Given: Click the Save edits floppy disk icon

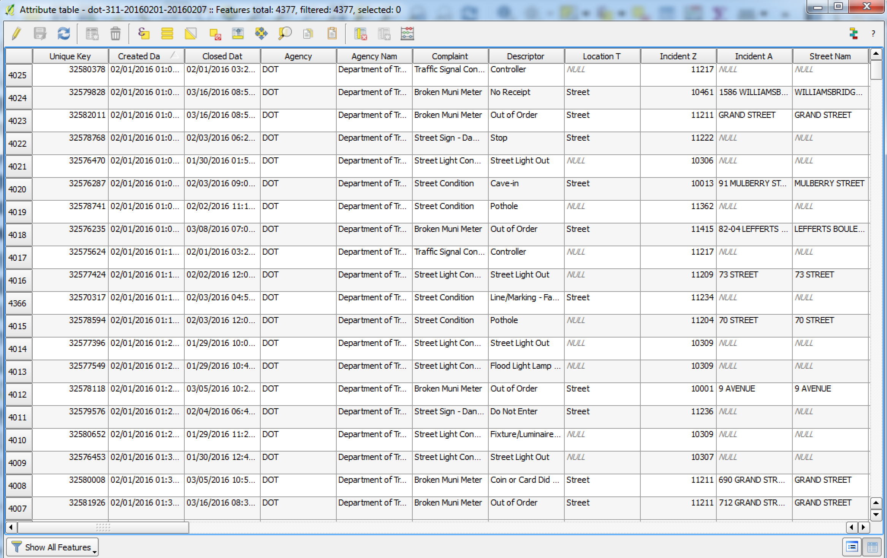Looking at the screenshot, I should (40, 34).
